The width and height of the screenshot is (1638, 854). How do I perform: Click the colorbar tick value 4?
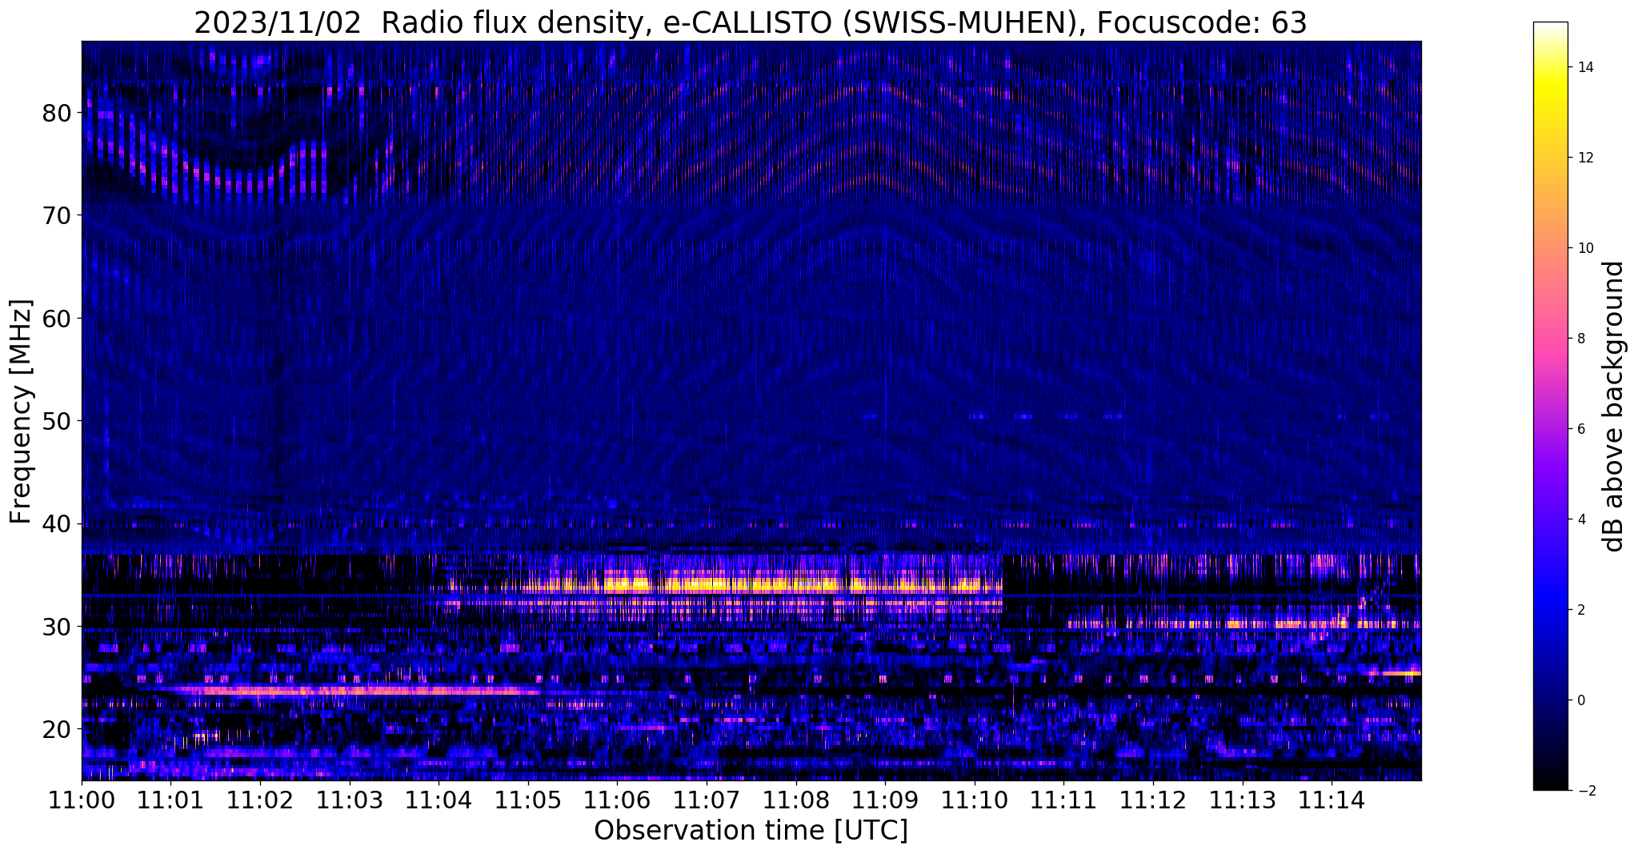pos(1580,519)
